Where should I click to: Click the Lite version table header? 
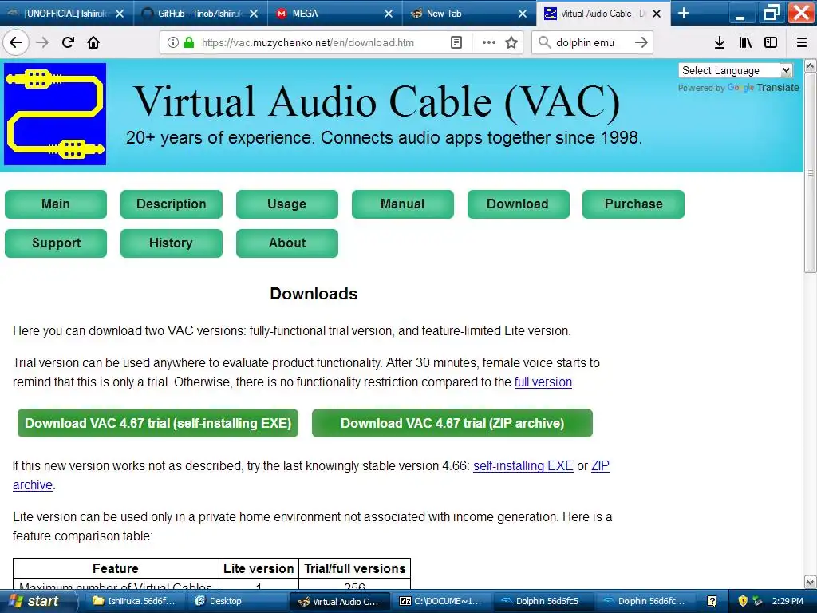point(259,568)
